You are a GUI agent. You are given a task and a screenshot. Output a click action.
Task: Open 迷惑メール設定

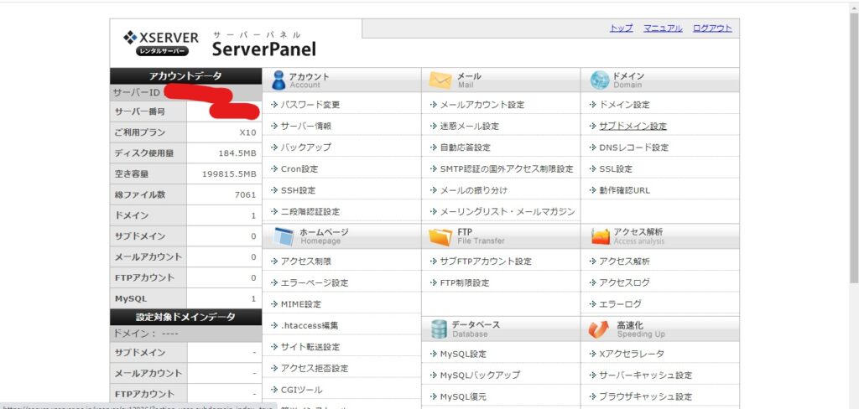(470, 126)
